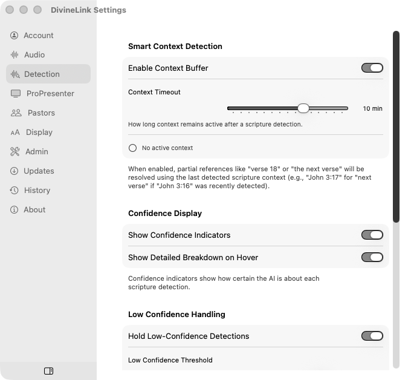This screenshot has height=380, width=411.
Task: Show the History section
Action: coord(48,190)
